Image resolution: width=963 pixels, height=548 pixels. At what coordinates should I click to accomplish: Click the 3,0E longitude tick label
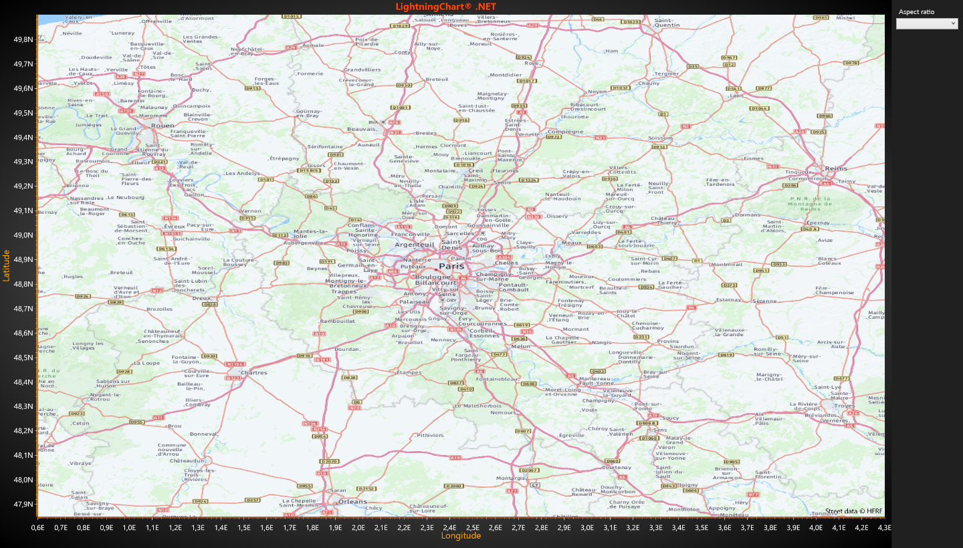[587, 527]
